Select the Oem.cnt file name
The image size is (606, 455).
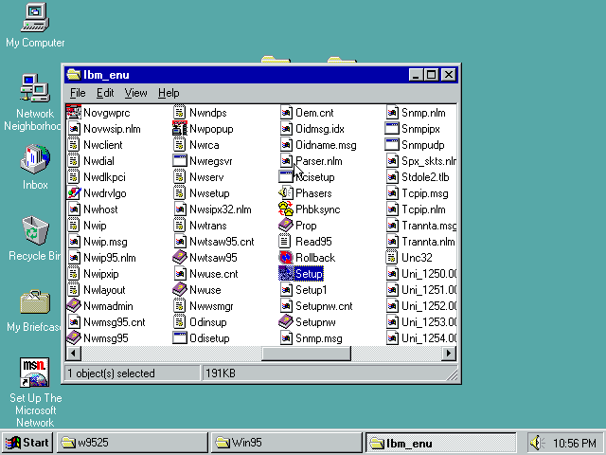[314, 113]
